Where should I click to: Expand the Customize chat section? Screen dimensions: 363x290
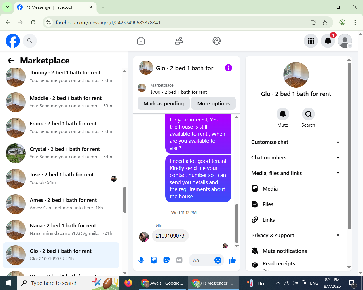click(296, 142)
